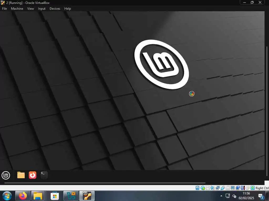The width and height of the screenshot is (269, 201).
Task: Click the VM window horizontal scrollbar
Action: tap(105, 183)
